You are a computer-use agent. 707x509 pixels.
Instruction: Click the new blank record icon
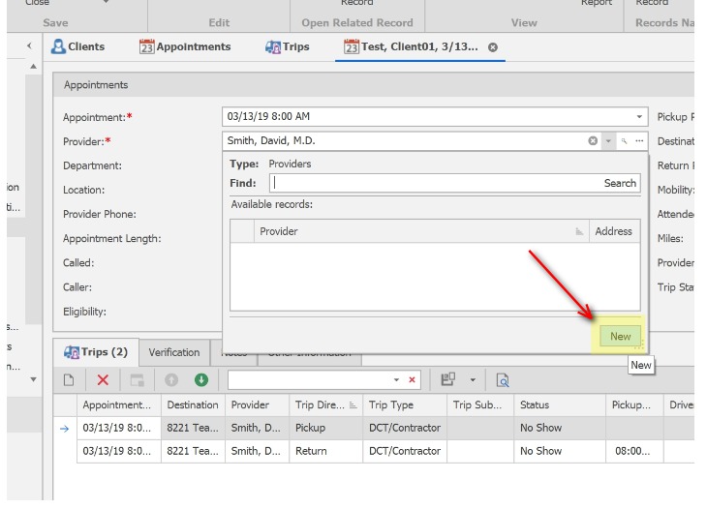coord(69,380)
